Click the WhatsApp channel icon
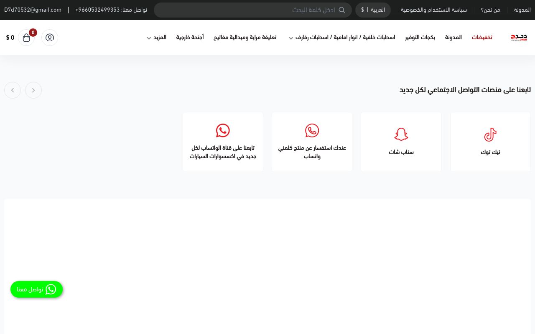The image size is (535, 334). click(223, 130)
